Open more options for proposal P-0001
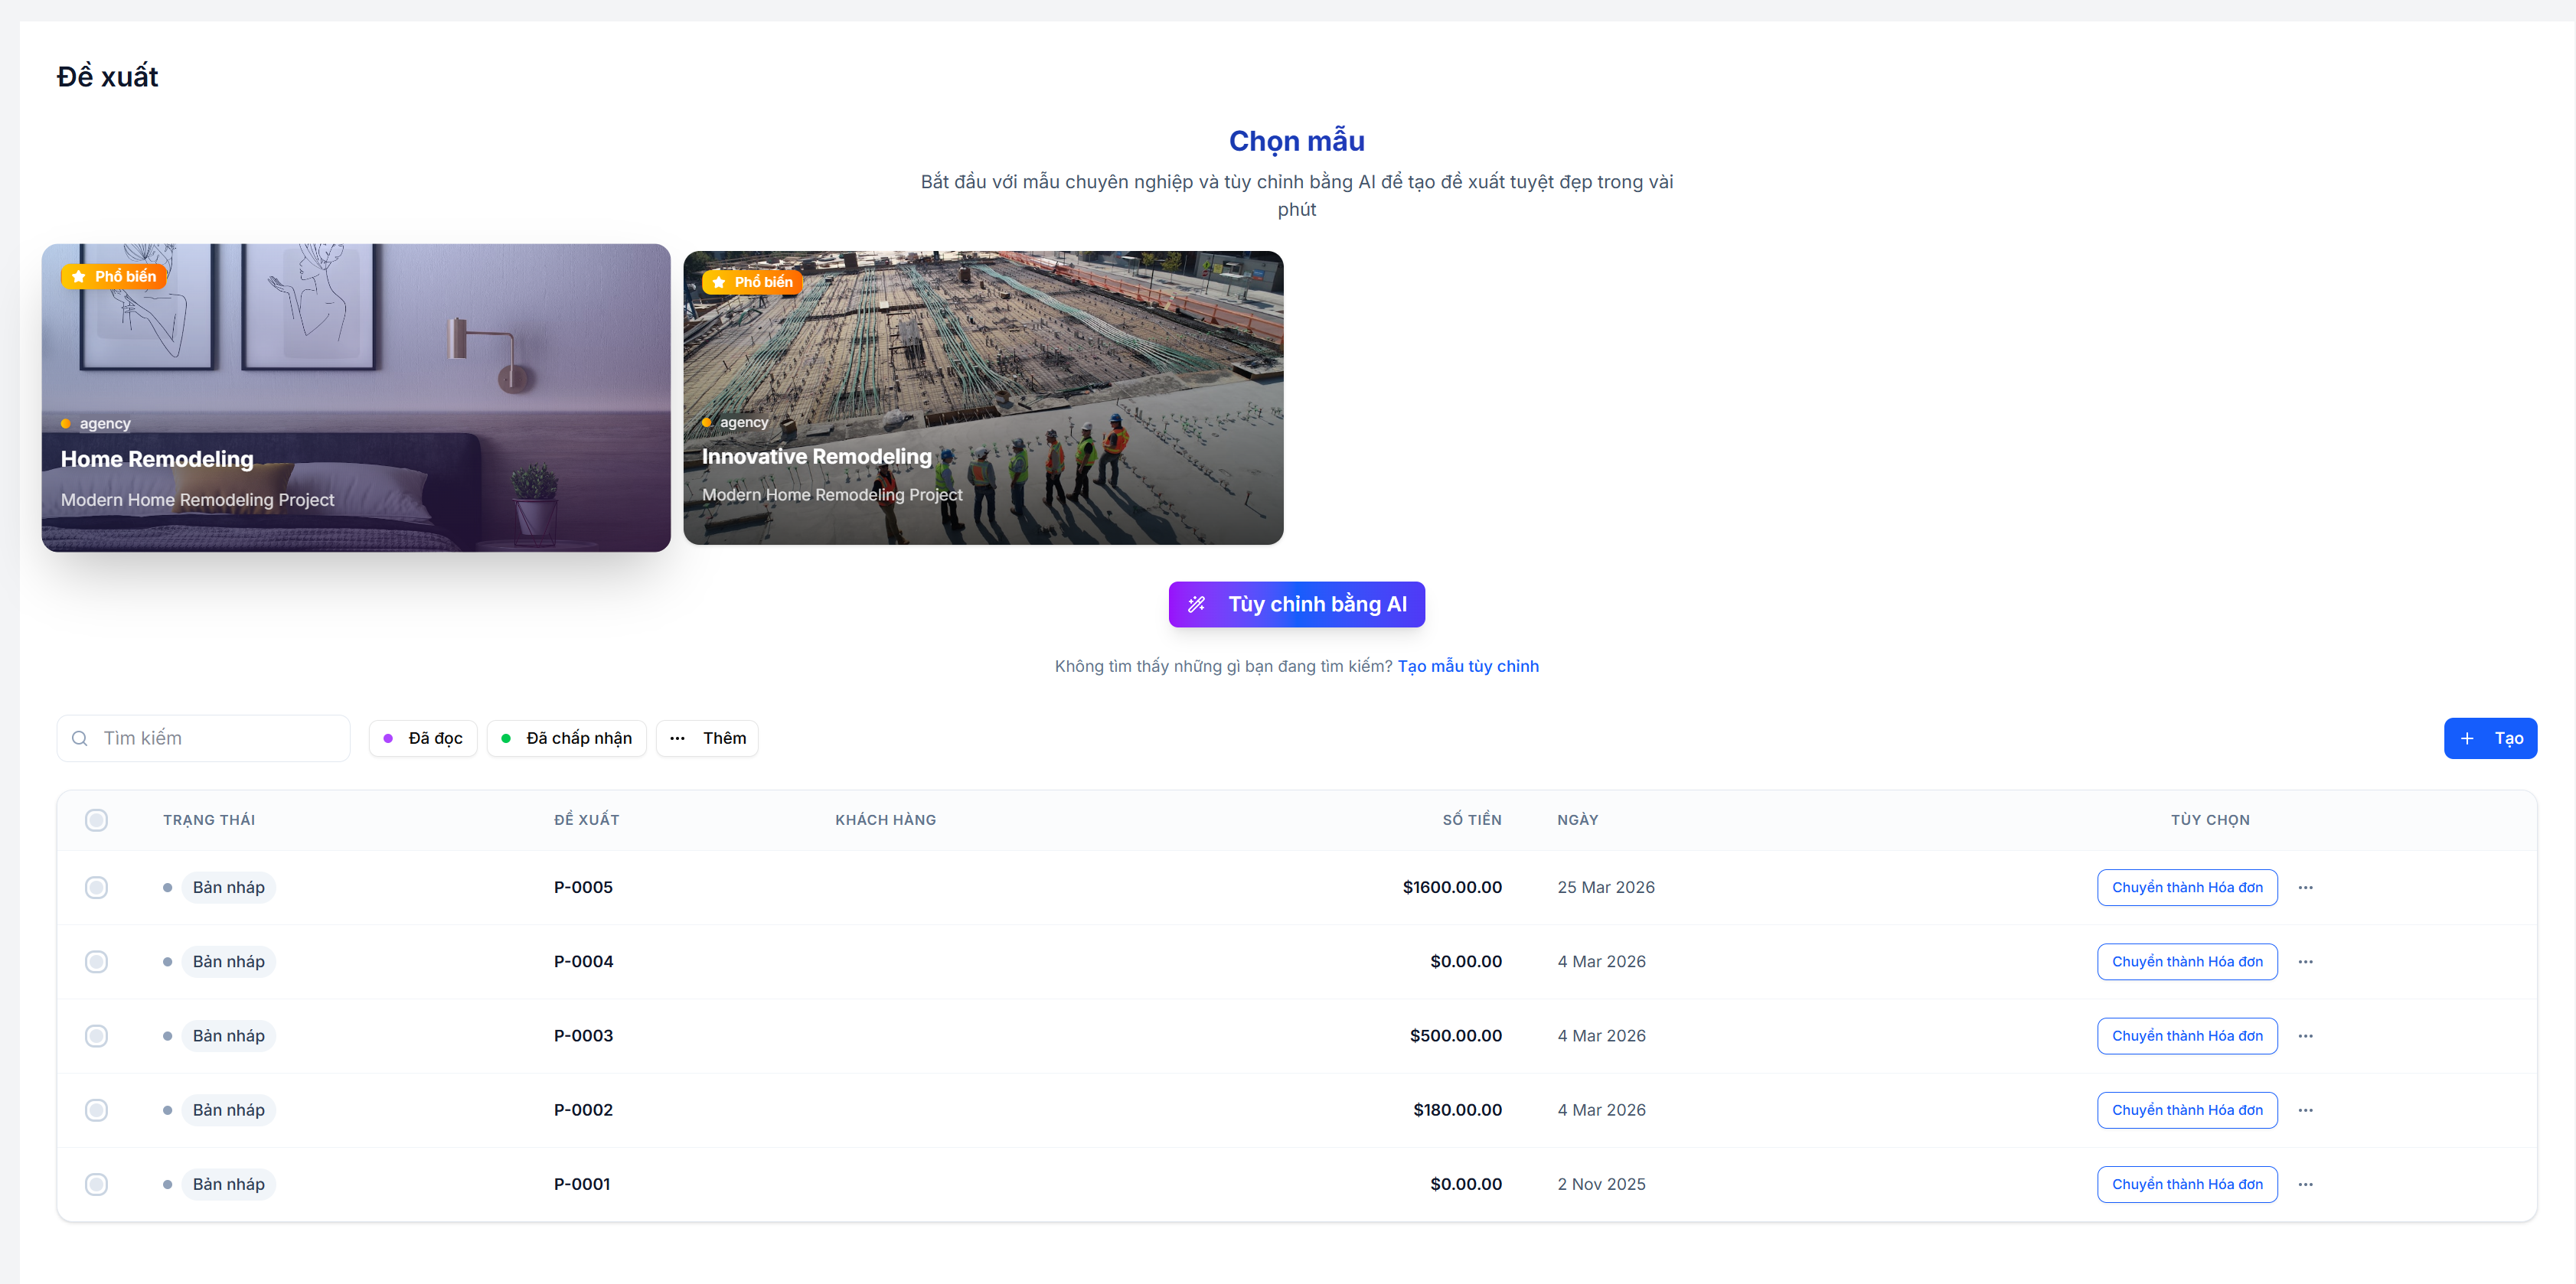 tap(2305, 1184)
